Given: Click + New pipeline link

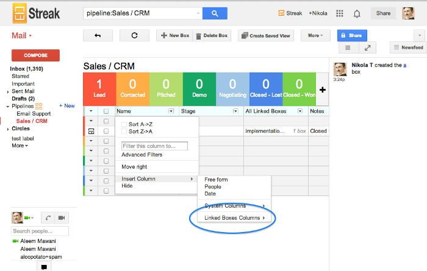Looking at the screenshot, I should [67, 106].
